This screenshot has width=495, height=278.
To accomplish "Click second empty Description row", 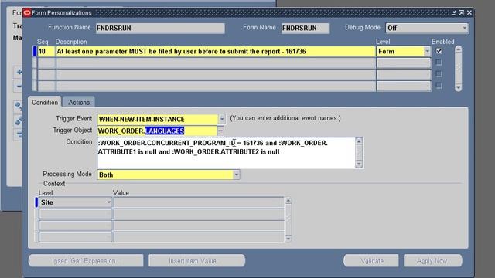I will (x=216, y=63).
